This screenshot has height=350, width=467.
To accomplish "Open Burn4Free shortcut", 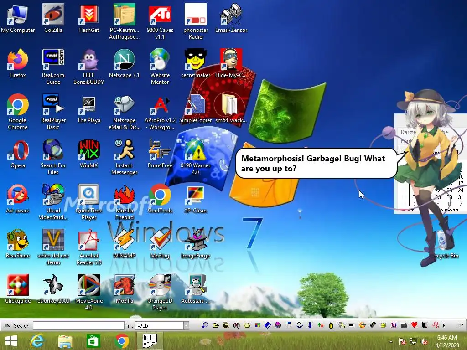I will coord(160,154).
